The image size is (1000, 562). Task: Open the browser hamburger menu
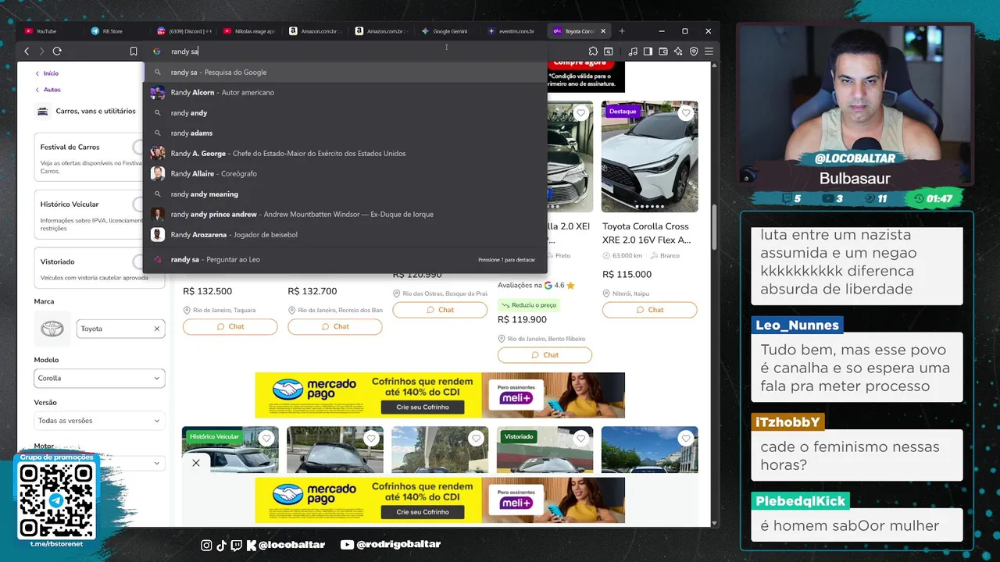[x=709, y=52]
